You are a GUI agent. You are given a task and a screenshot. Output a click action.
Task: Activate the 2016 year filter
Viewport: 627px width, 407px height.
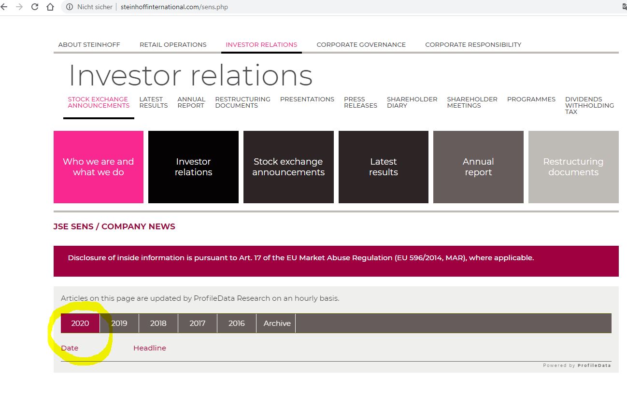click(236, 323)
